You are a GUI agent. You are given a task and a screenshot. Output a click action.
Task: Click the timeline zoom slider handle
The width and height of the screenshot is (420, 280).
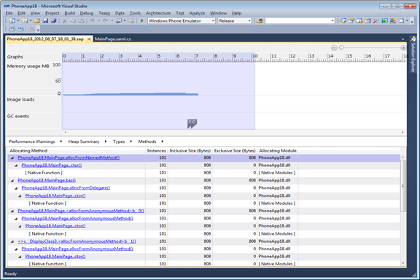click(341, 47)
